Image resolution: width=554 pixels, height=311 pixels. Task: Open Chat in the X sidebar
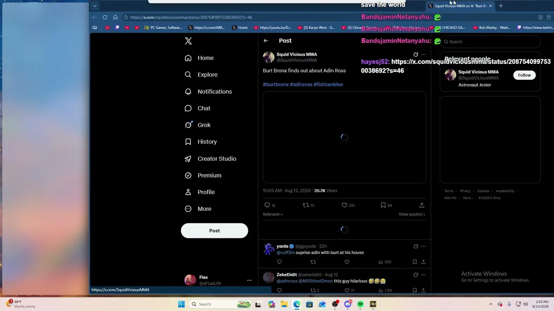197,108
